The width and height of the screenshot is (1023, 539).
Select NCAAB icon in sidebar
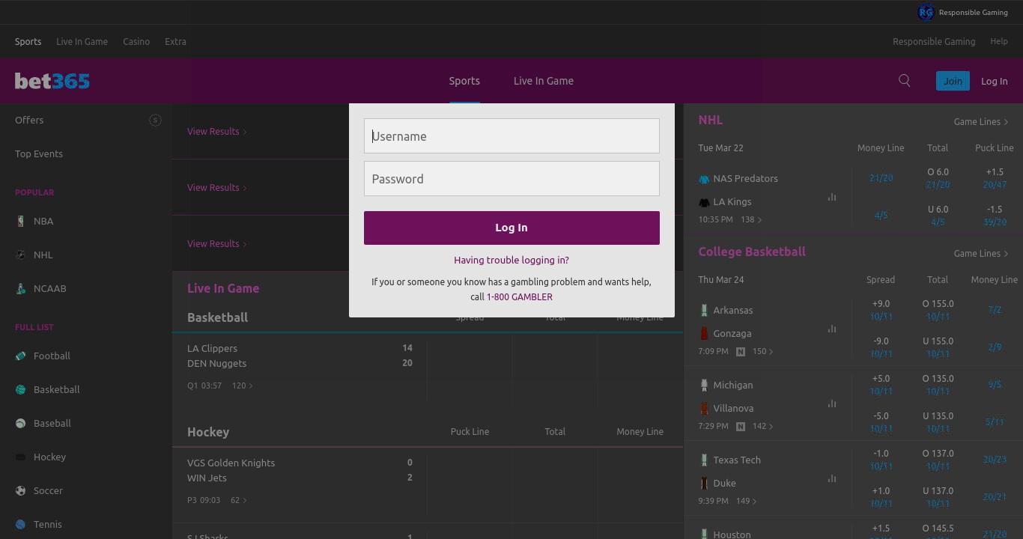click(x=20, y=288)
